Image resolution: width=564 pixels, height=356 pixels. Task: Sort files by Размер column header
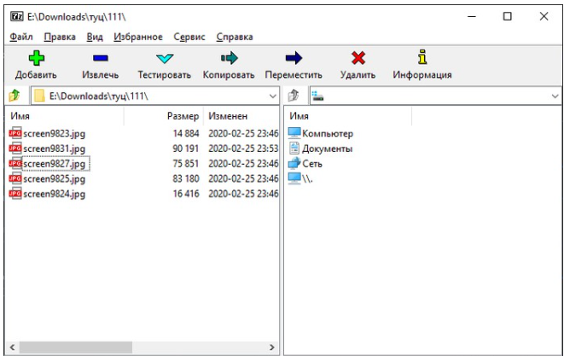[x=183, y=115]
